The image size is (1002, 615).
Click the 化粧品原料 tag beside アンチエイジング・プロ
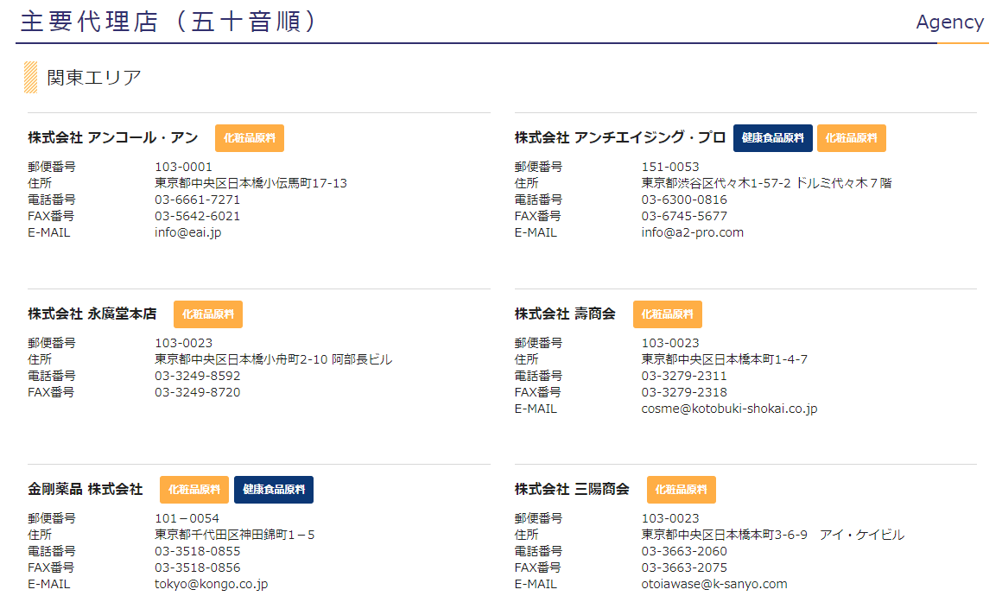coord(851,138)
